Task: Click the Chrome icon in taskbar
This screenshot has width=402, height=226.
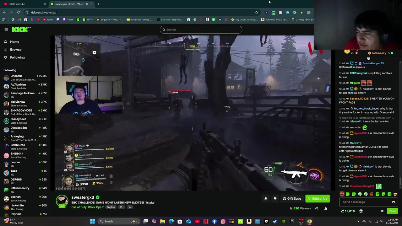Action: pos(309,221)
